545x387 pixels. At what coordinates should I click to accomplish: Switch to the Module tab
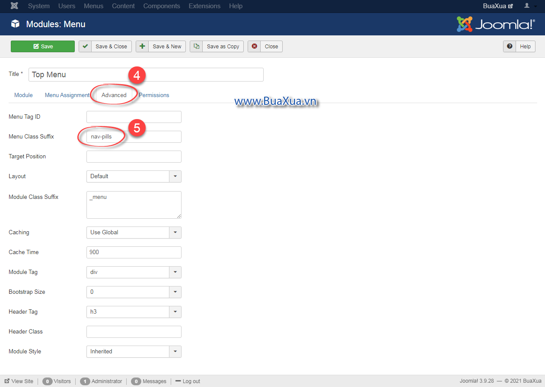23,95
